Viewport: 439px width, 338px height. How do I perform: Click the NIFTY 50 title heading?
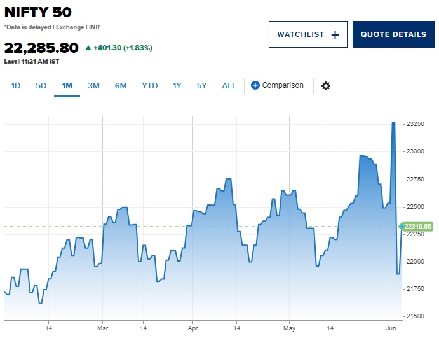tap(38, 12)
